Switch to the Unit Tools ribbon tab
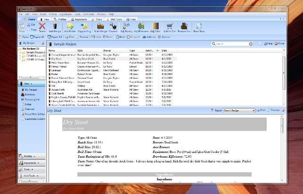Image resolution: width=303 pixels, height=194 pixels. click(x=116, y=19)
